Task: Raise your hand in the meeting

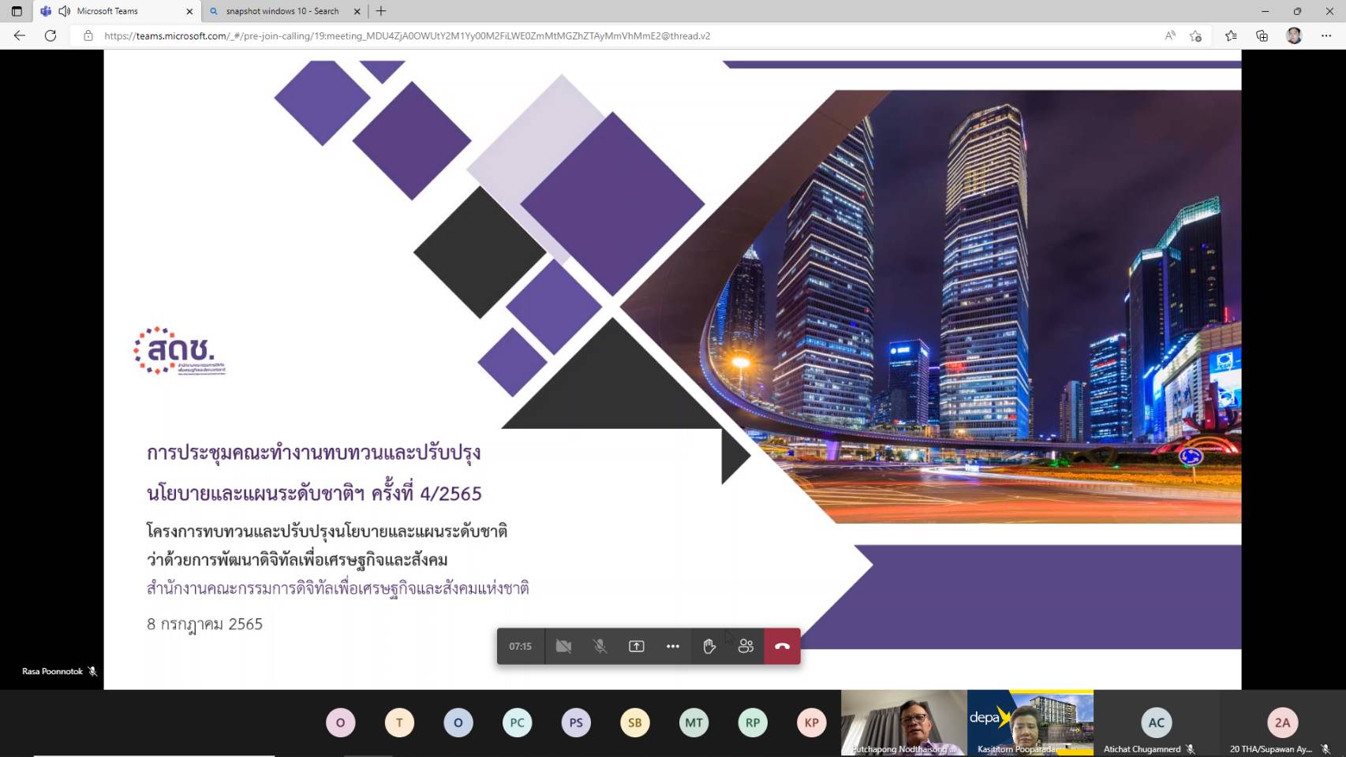Action: pyautogui.click(x=709, y=646)
